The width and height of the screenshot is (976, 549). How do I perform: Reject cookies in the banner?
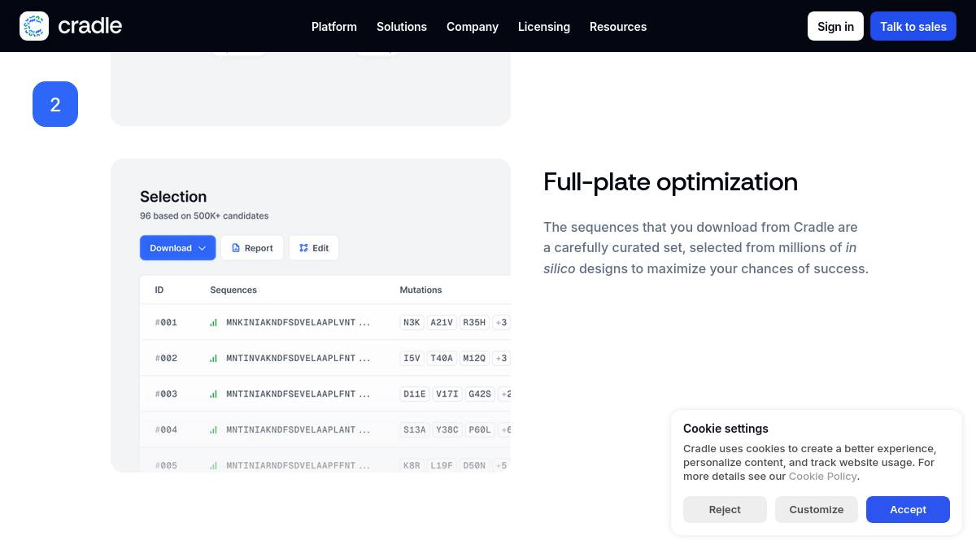(x=724, y=509)
